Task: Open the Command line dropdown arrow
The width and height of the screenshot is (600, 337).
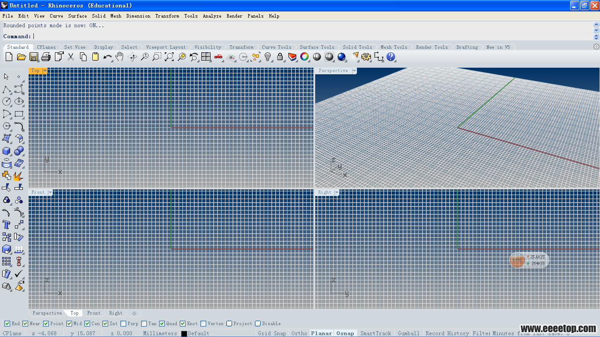Action: [x=596, y=36]
